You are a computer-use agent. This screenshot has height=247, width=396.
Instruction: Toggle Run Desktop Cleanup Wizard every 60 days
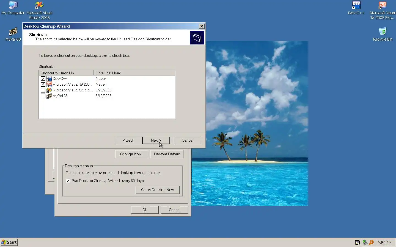coord(68,181)
